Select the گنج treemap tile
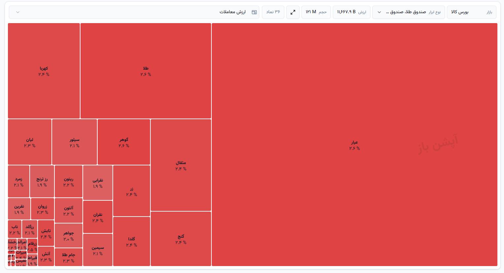This screenshot has width=504, height=273. tap(181, 239)
